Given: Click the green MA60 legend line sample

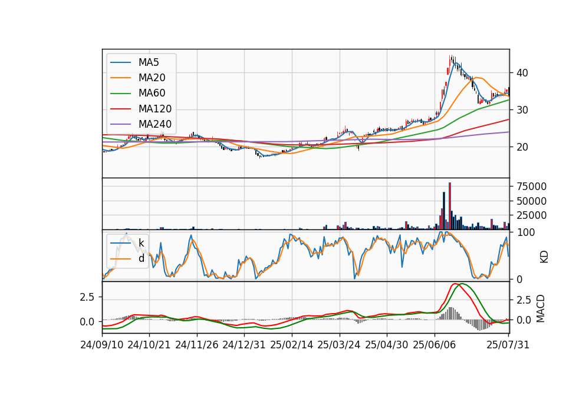Looking at the screenshot, I should (x=121, y=94).
